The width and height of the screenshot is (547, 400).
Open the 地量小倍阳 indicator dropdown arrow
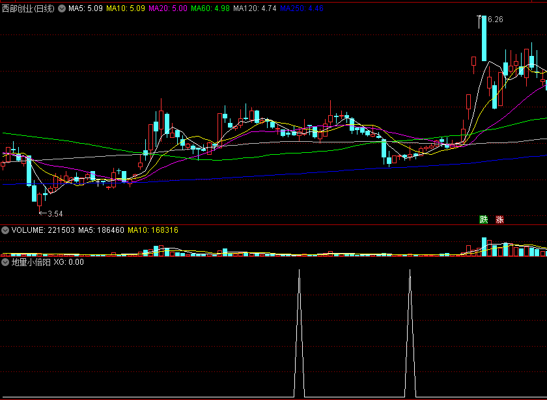pyautogui.click(x=5, y=262)
